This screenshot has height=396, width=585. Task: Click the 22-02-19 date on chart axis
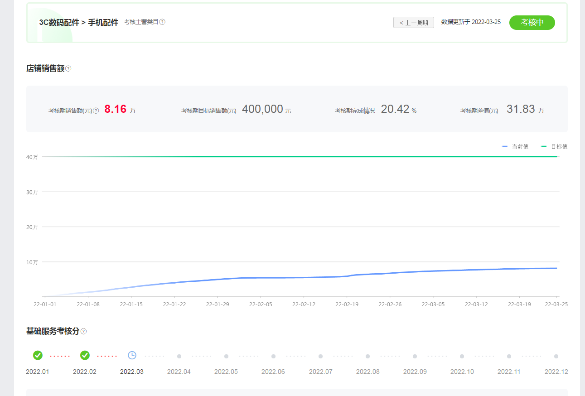coord(347,304)
